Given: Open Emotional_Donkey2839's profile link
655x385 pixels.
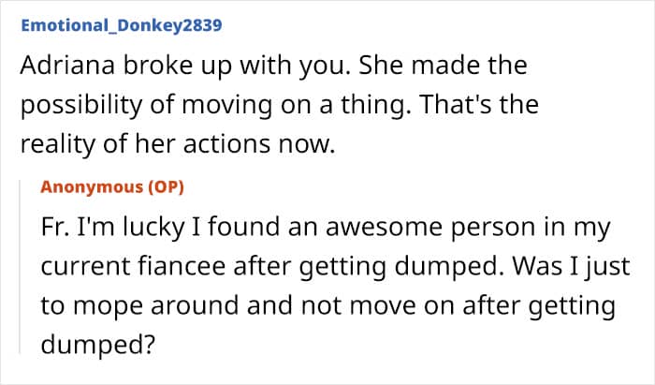Looking at the screenshot, I should tap(122, 25).
